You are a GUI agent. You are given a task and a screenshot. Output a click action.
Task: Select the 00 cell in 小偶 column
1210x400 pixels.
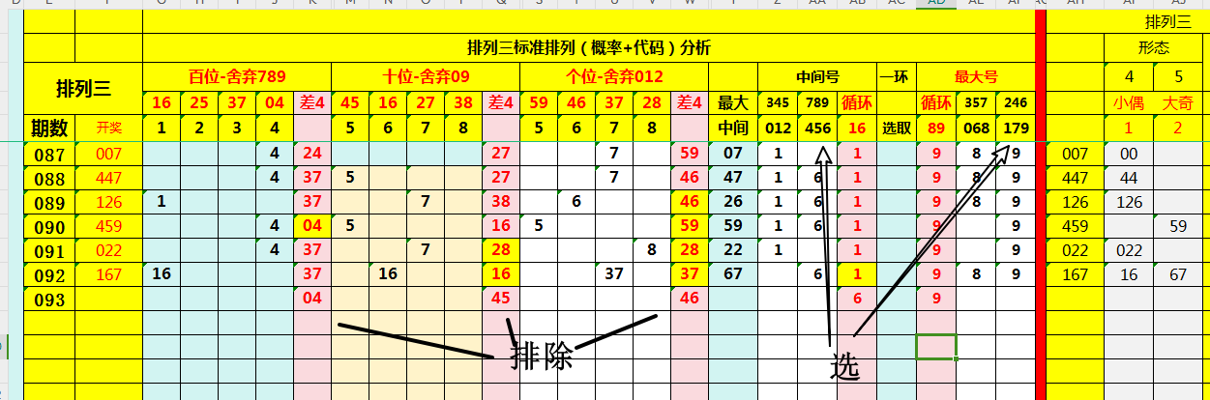[1129, 154]
